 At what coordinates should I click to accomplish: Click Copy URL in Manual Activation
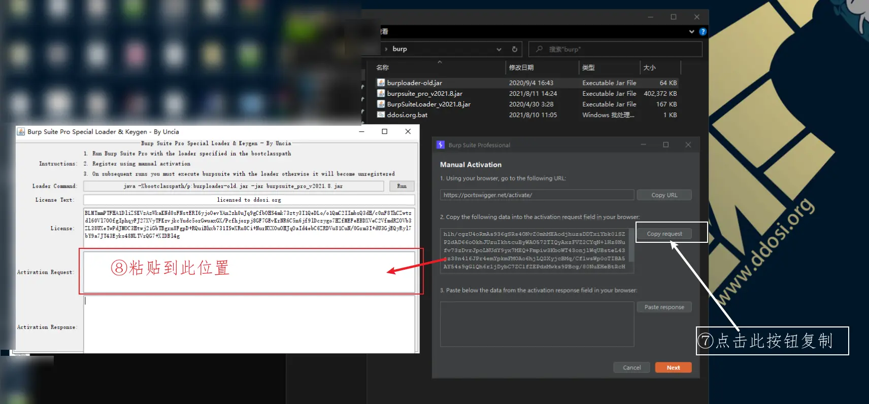[664, 195]
